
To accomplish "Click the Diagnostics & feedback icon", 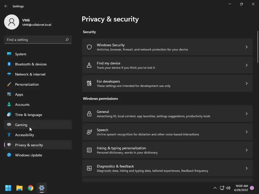I will [x=89, y=168].
